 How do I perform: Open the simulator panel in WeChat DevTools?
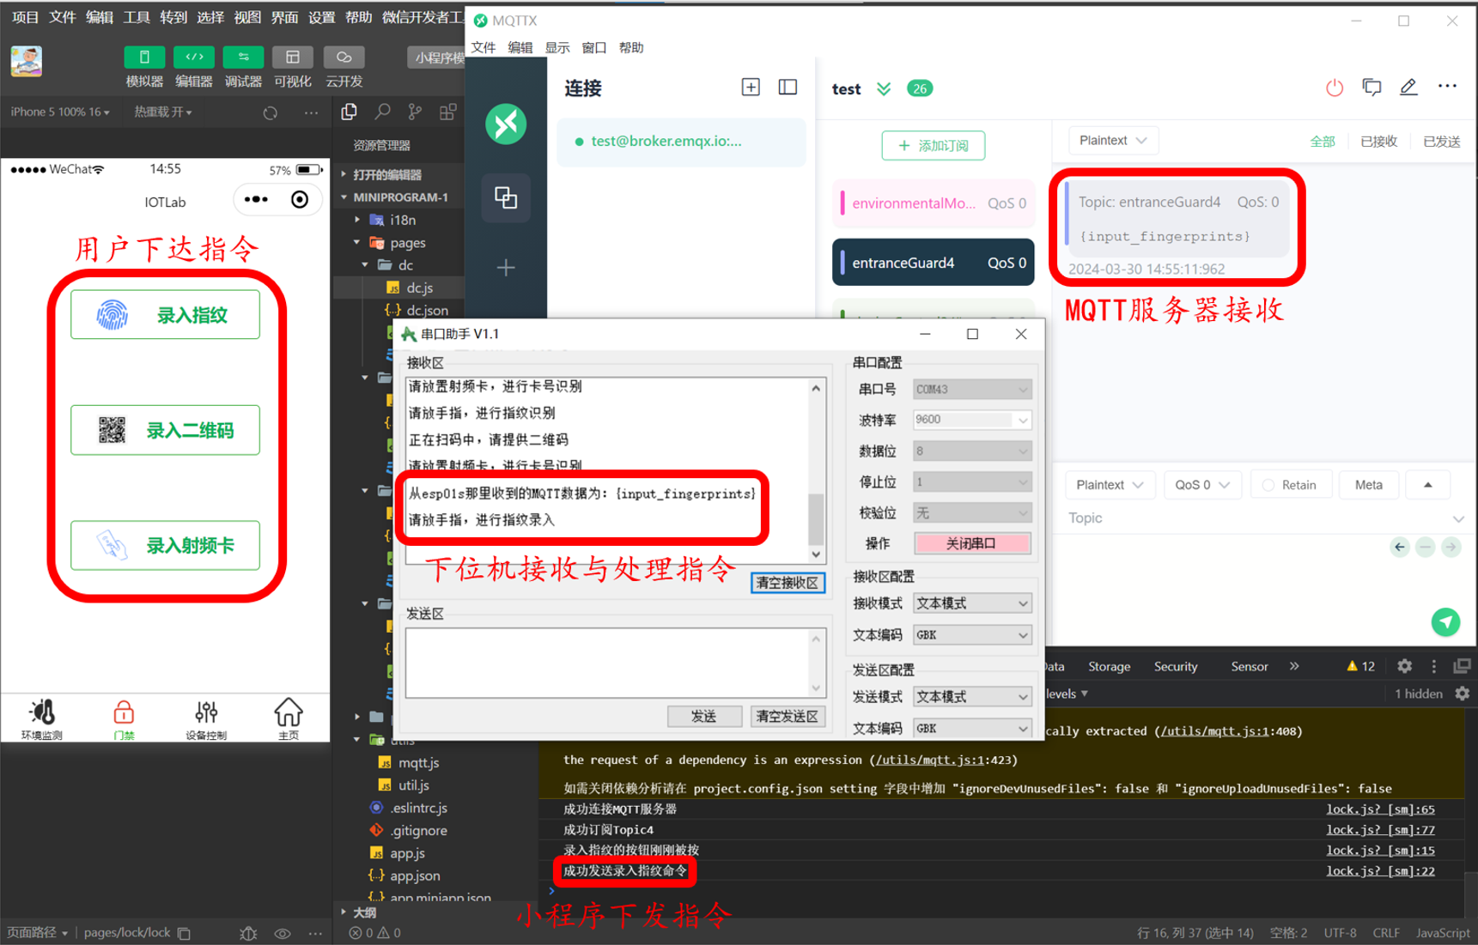144,58
